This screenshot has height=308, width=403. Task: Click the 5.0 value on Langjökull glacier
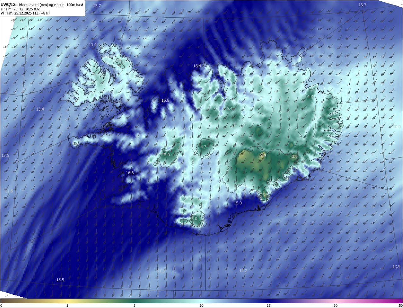click(167, 155)
